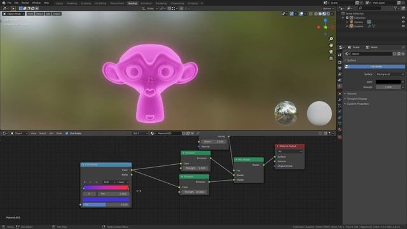Open the Render menu

point(25,3)
